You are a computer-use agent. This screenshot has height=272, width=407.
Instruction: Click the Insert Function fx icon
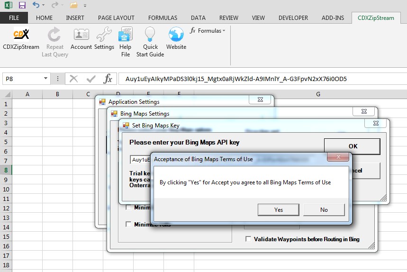tap(108, 79)
